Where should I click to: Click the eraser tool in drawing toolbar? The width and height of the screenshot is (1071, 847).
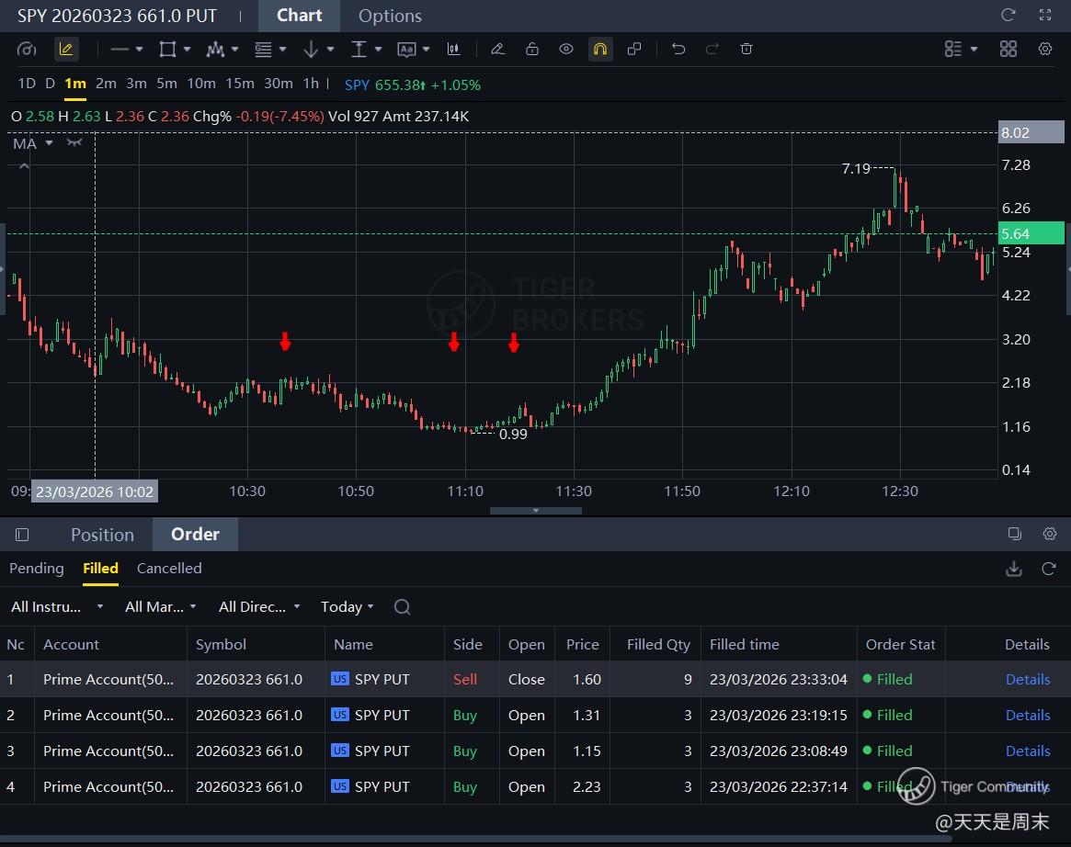(x=497, y=50)
